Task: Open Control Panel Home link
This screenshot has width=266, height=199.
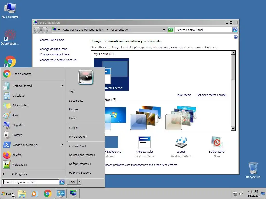Action: [52, 40]
